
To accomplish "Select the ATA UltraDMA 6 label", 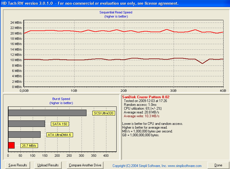I will pyautogui.click(x=60, y=135).
